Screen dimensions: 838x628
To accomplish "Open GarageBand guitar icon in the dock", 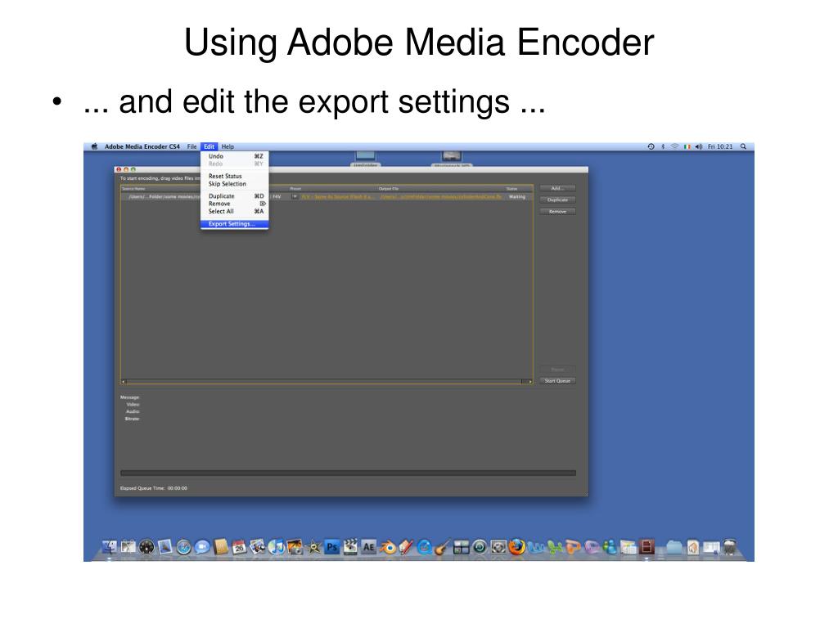I will click(x=443, y=547).
